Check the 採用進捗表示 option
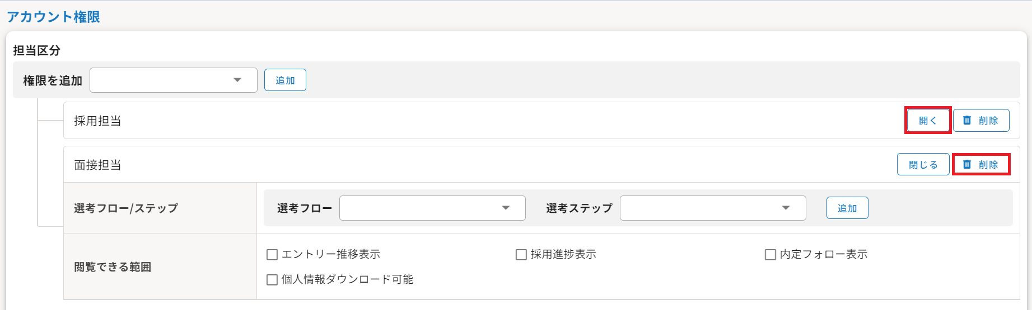 (521, 255)
